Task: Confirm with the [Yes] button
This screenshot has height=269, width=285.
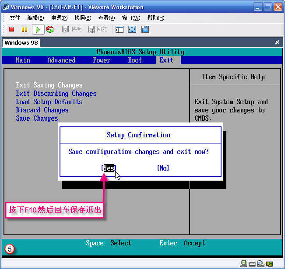Action: [109, 168]
